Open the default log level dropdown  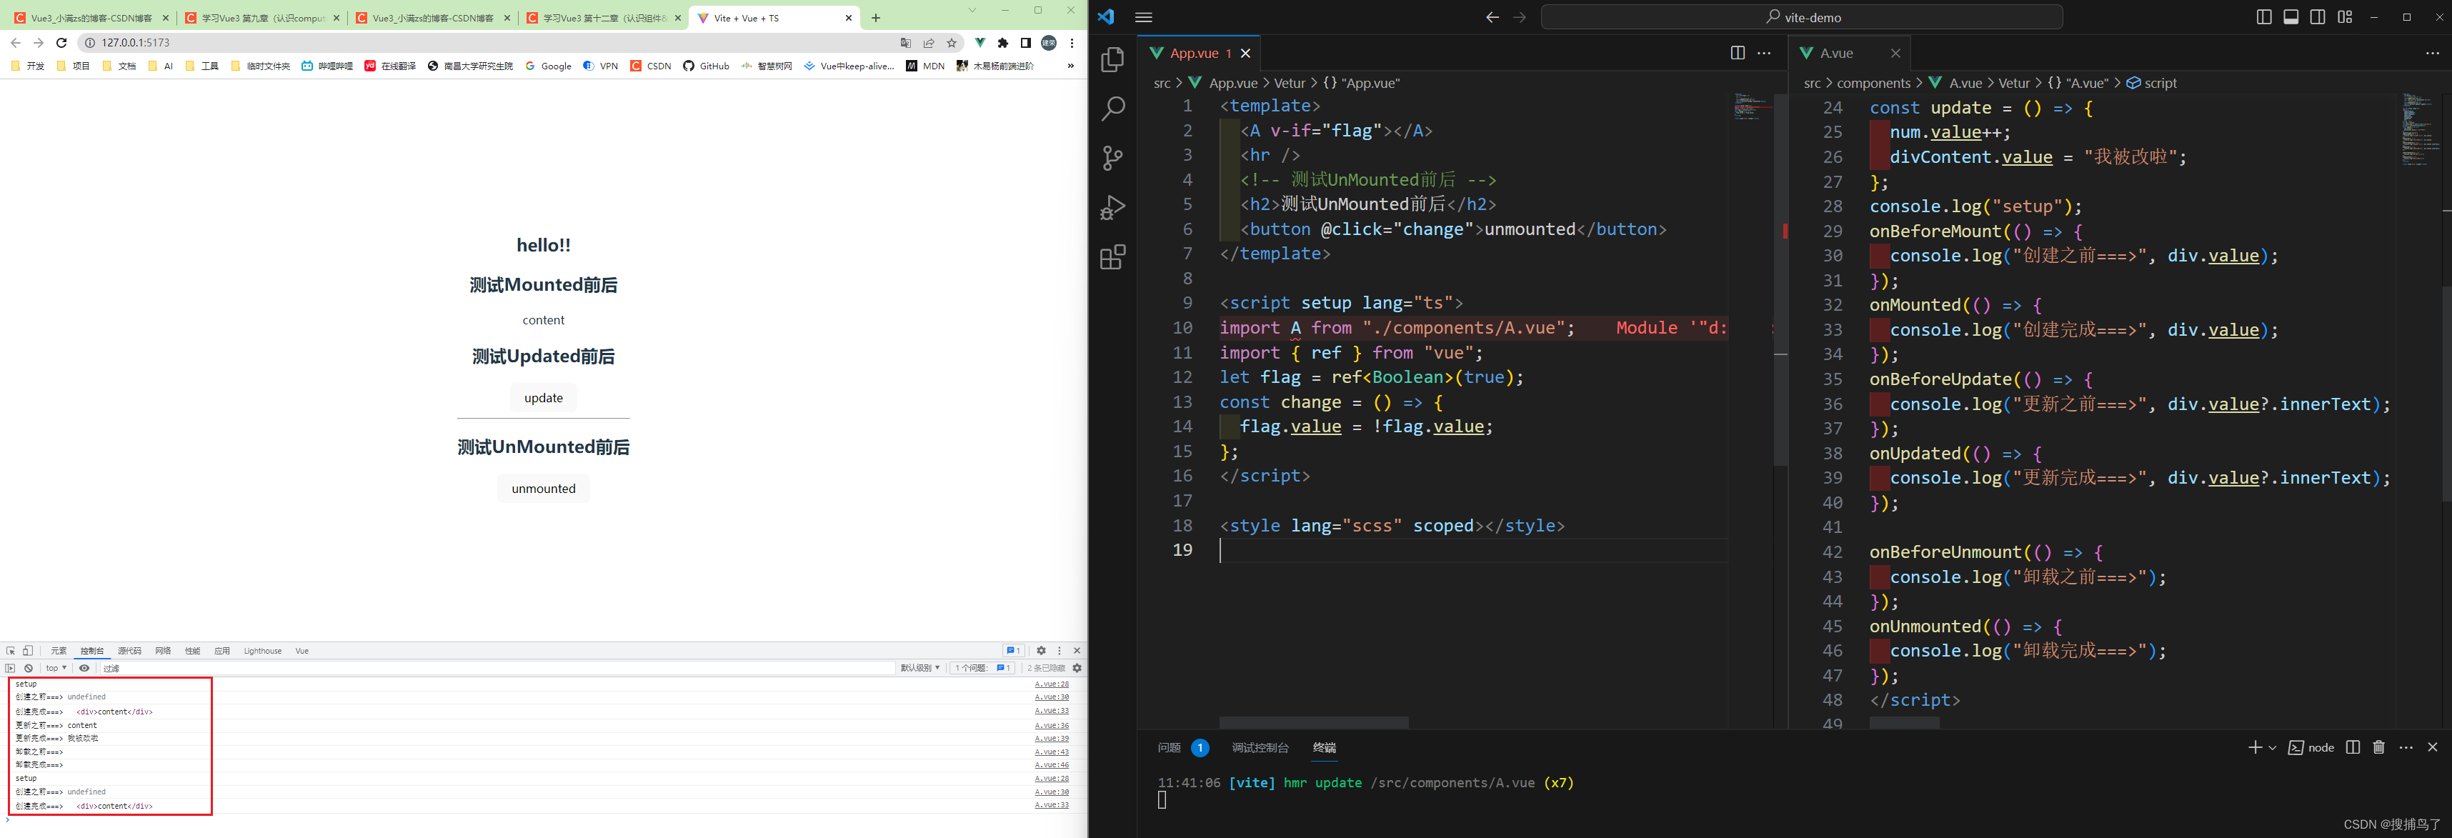pyautogui.click(x=920, y=669)
